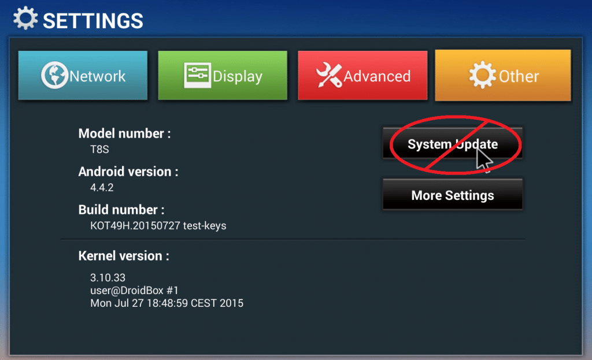Viewport: 592px width, 360px height.
Task: Click the SETTINGS title text
Action: [93, 21]
